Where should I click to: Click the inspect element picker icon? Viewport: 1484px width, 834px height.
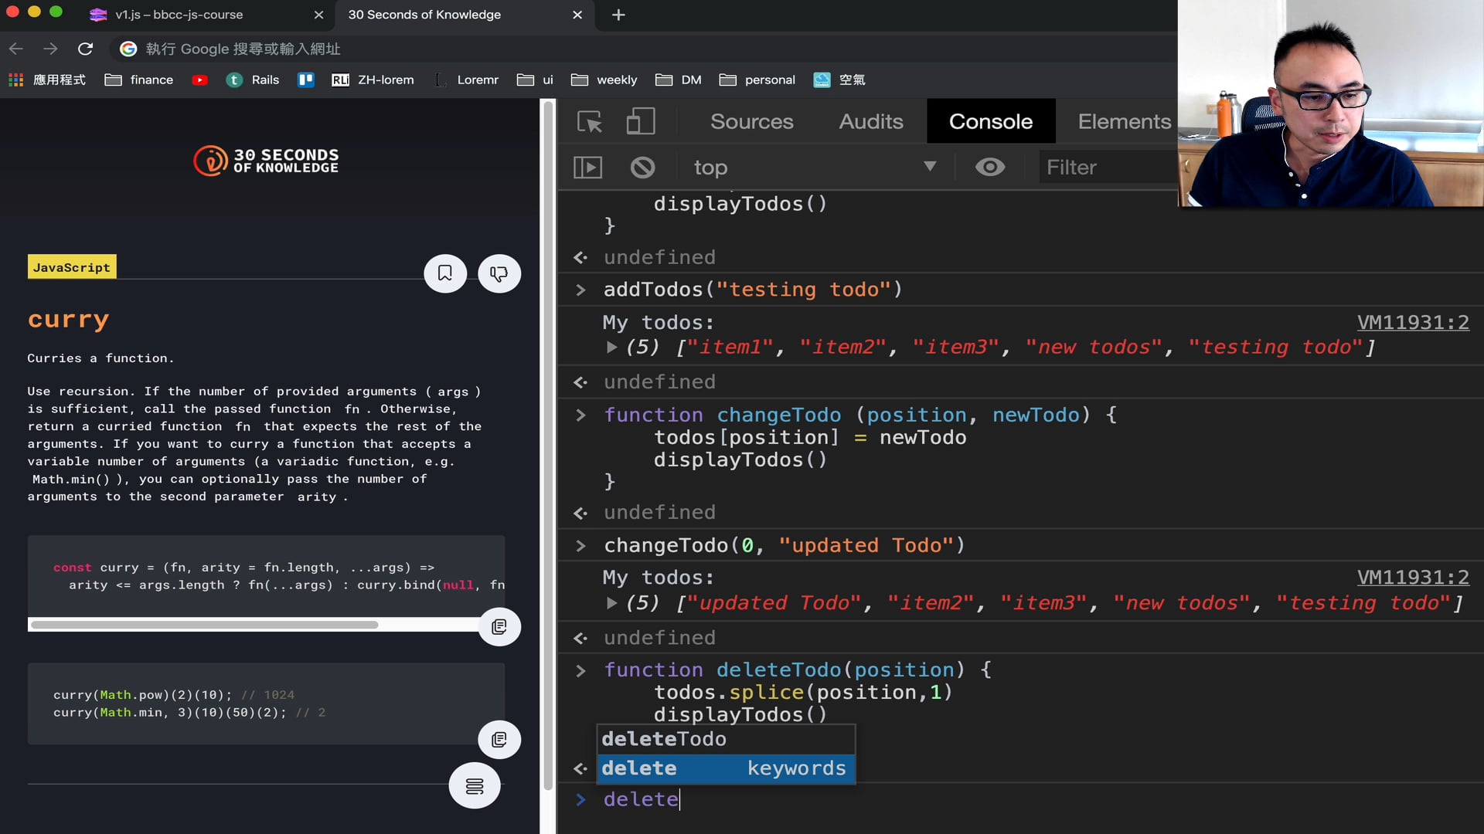pyautogui.click(x=590, y=122)
